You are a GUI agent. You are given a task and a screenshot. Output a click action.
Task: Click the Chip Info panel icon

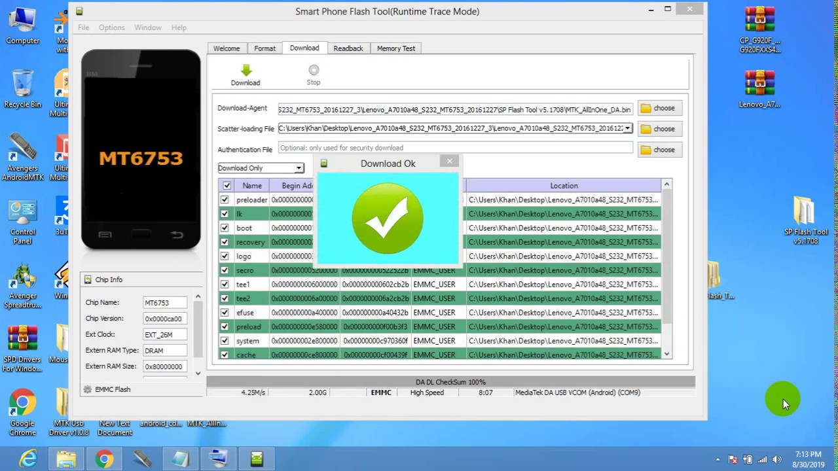[x=88, y=279]
